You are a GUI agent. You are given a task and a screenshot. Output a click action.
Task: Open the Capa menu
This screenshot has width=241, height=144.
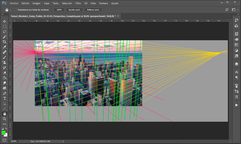click(x=46, y=3)
